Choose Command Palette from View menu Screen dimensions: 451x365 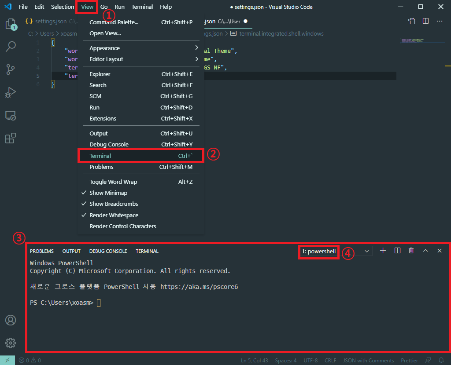click(x=141, y=22)
